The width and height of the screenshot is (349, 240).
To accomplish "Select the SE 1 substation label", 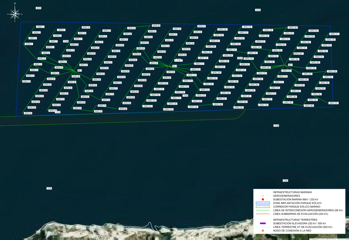I will pyautogui.click(x=79, y=71).
